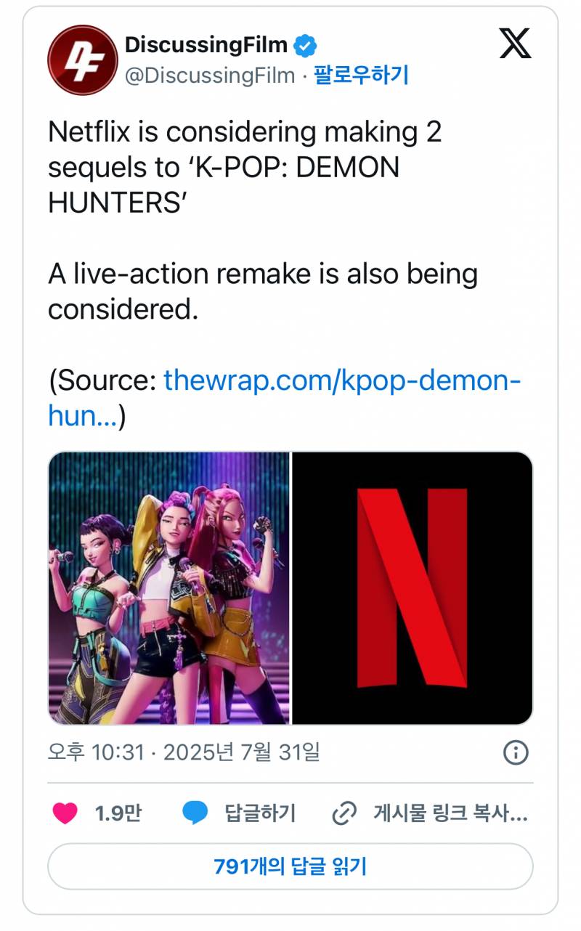View the Netflix N logo image
Screen dimensions: 581x931
[x=412, y=588]
